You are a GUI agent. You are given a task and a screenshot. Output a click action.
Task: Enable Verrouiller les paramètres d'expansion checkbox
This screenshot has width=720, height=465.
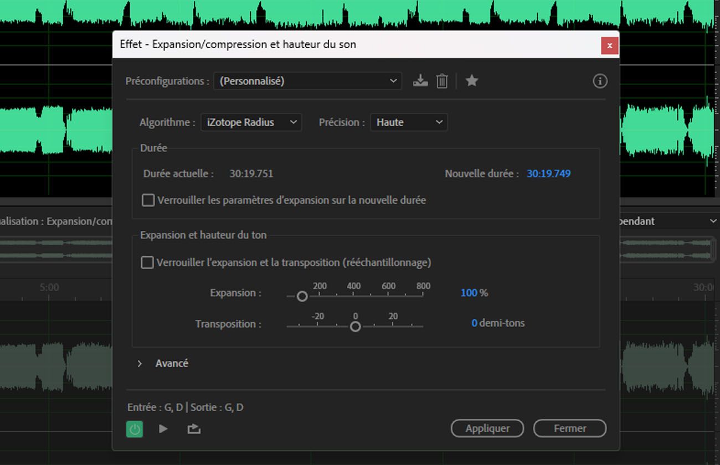148,200
